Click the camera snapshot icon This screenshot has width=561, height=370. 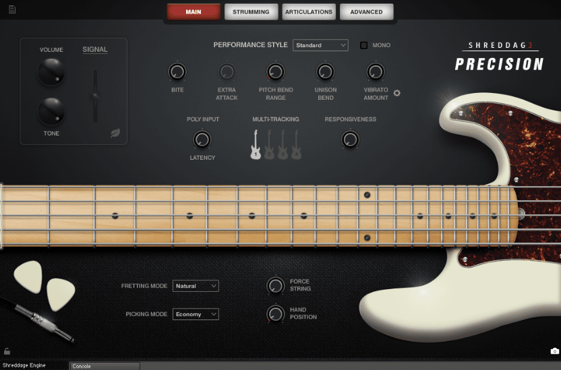tap(554, 351)
